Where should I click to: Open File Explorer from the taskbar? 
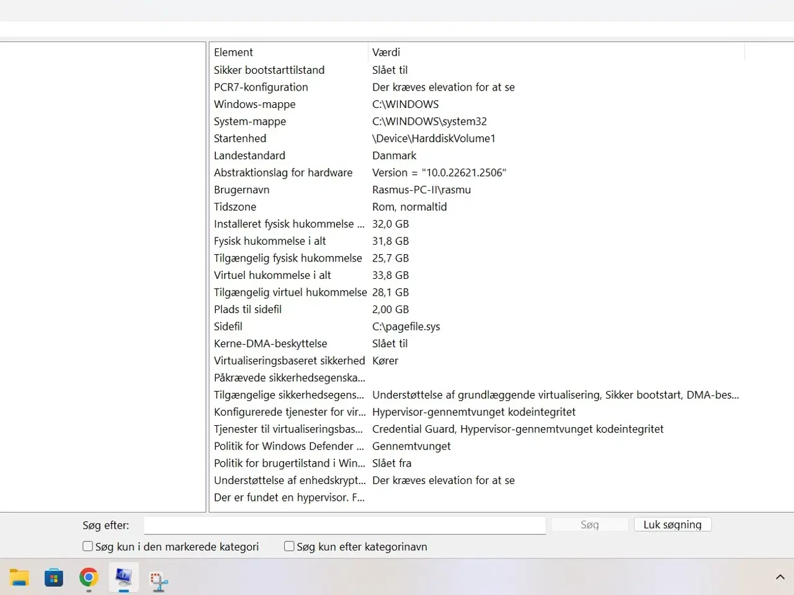[x=19, y=578]
